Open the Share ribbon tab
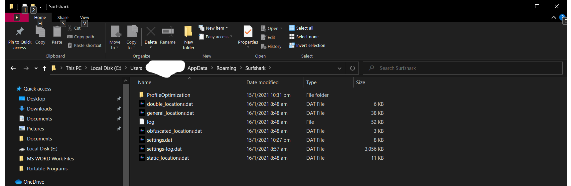Image resolution: width=571 pixels, height=186 pixels. 63,17
